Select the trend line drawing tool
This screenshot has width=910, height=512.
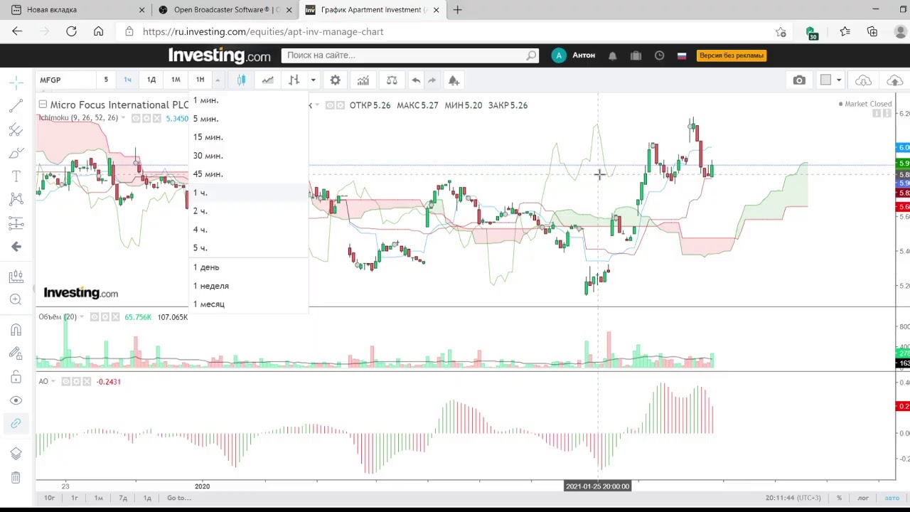(x=16, y=107)
